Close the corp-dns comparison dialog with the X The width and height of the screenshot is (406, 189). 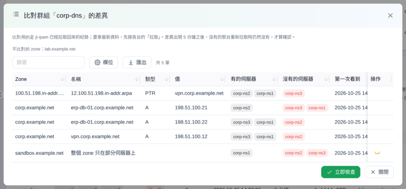(390, 15)
